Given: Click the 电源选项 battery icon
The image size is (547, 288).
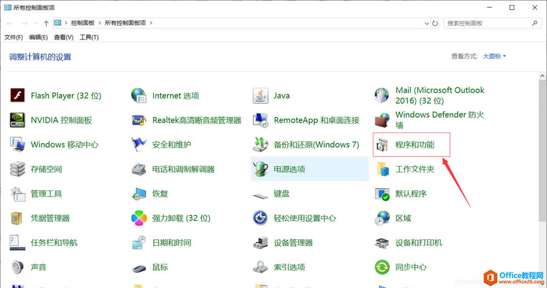Looking at the screenshot, I should [261, 169].
